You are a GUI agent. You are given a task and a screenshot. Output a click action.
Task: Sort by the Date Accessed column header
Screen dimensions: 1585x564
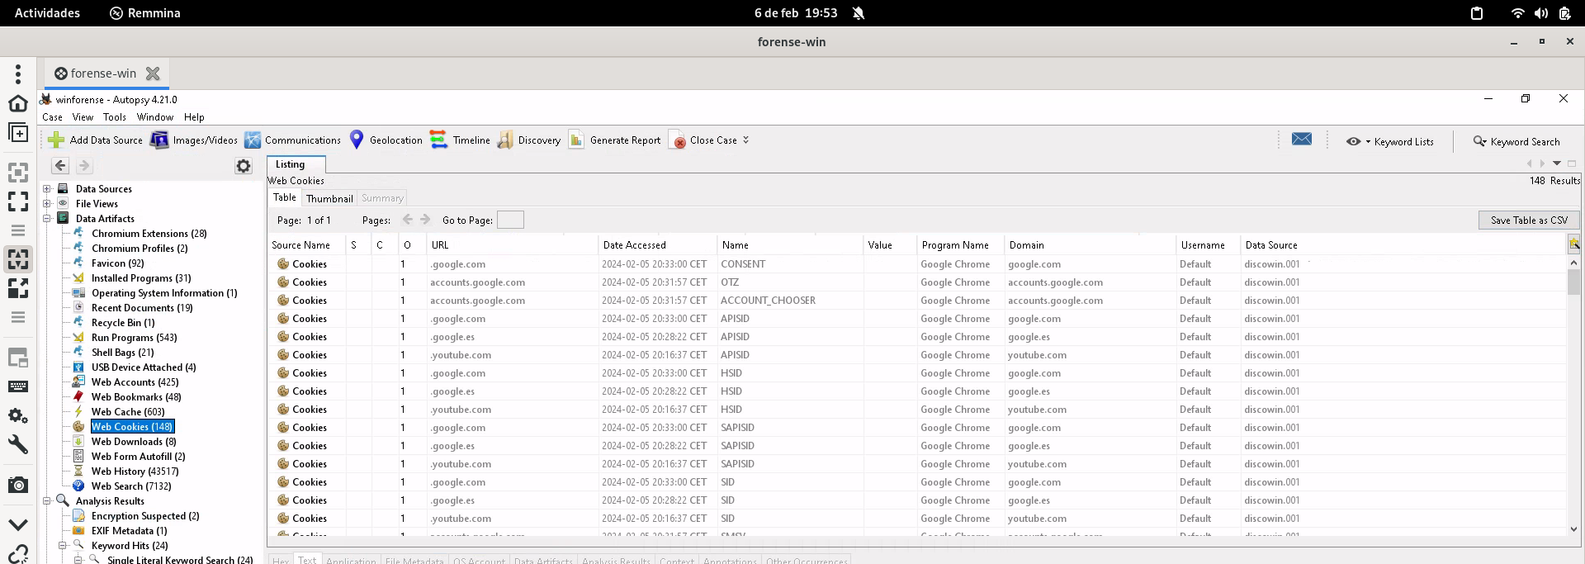coord(657,245)
